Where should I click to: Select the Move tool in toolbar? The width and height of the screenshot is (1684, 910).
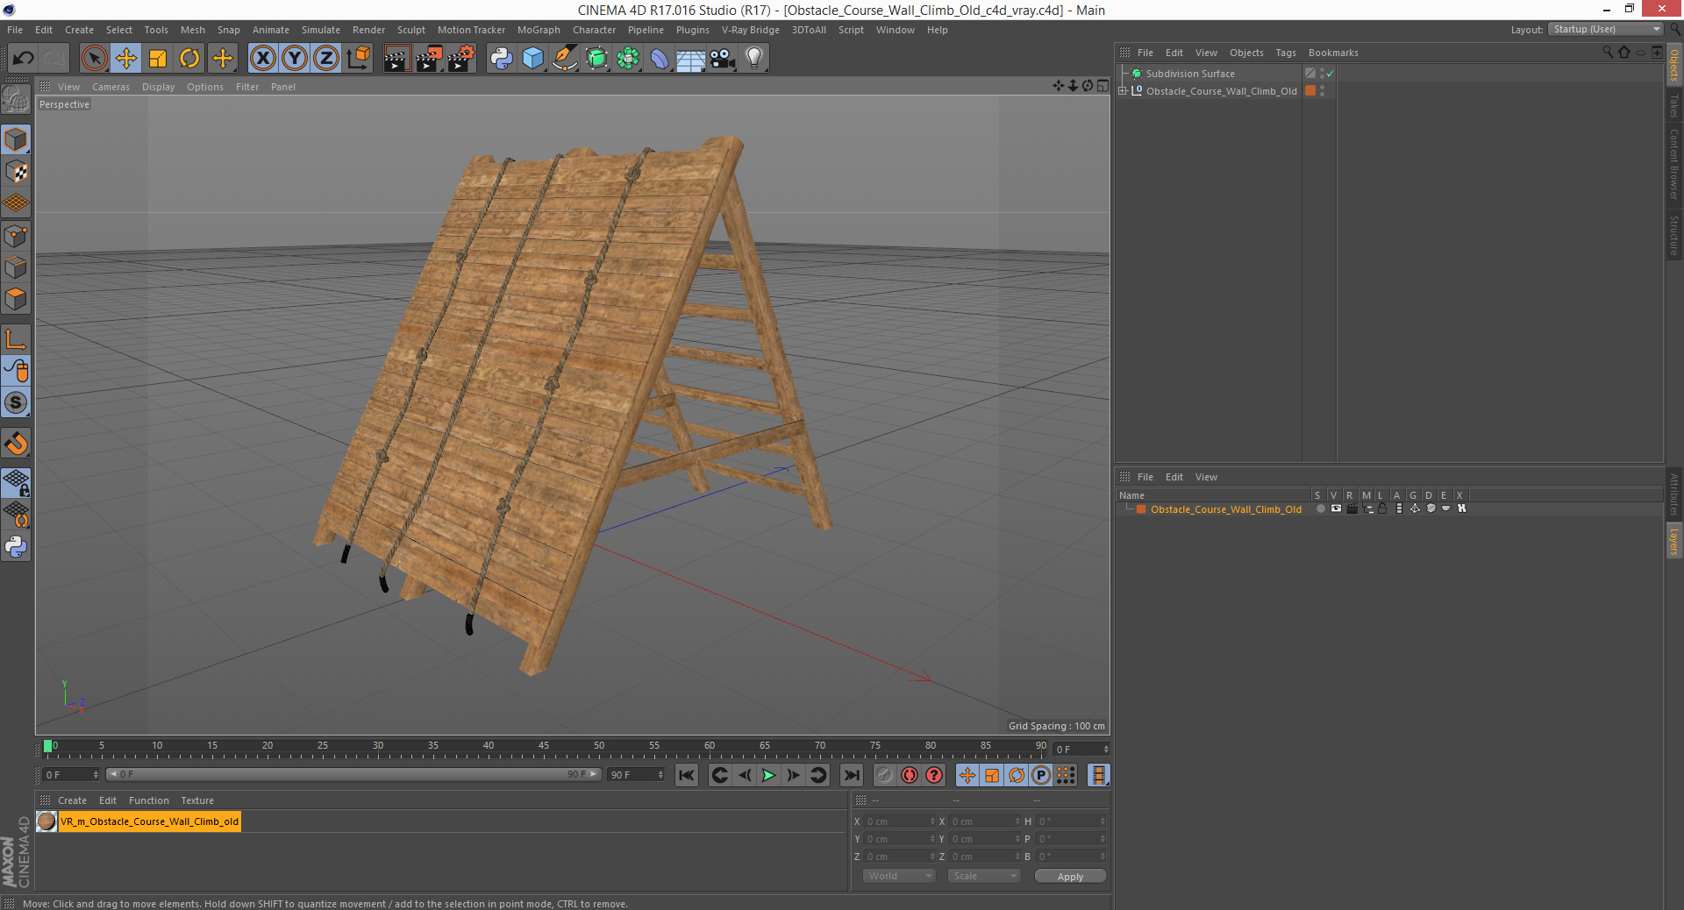click(x=126, y=59)
